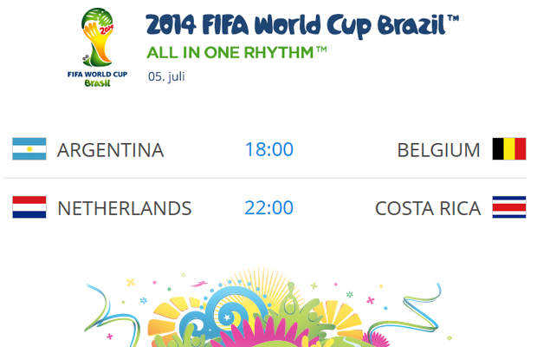Click the Costa Rica flag icon

coord(508,207)
